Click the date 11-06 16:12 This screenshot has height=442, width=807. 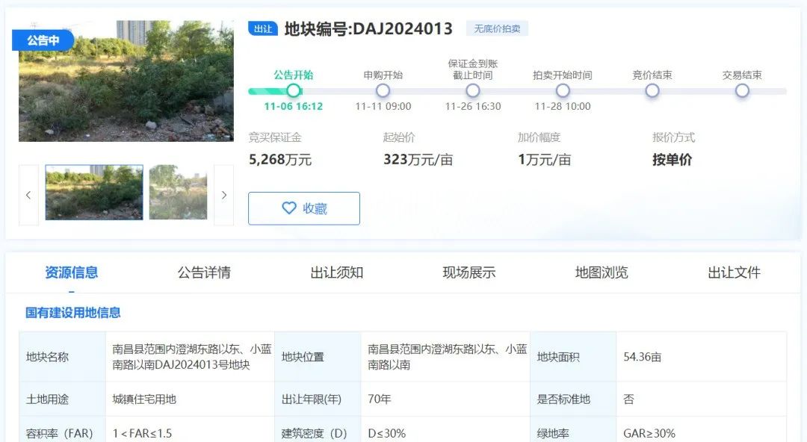click(x=294, y=107)
